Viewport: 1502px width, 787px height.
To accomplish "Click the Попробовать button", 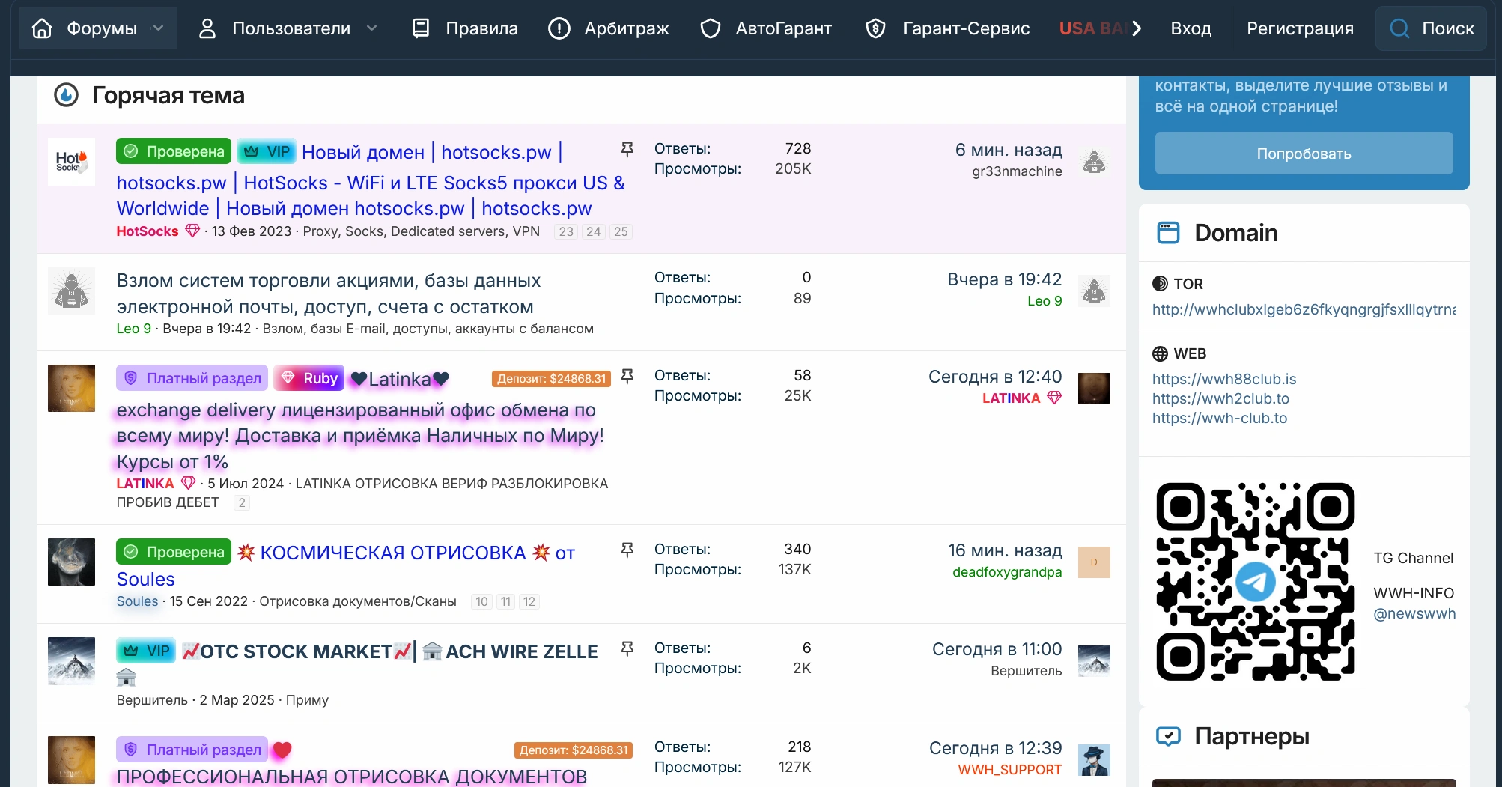I will 1304,154.
